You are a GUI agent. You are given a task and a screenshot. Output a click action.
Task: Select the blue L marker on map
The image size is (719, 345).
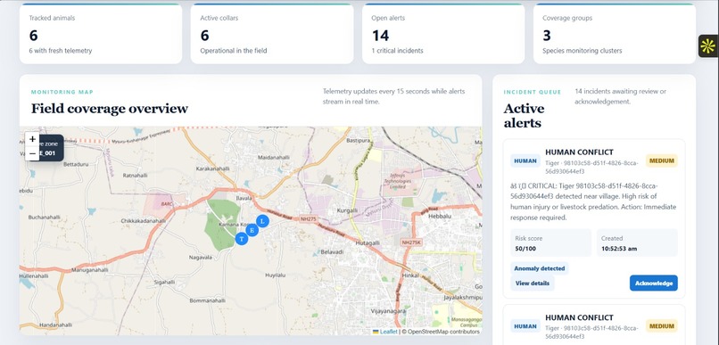[262, 221]
